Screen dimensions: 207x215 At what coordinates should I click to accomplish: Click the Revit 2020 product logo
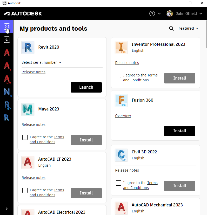[28, 47]
